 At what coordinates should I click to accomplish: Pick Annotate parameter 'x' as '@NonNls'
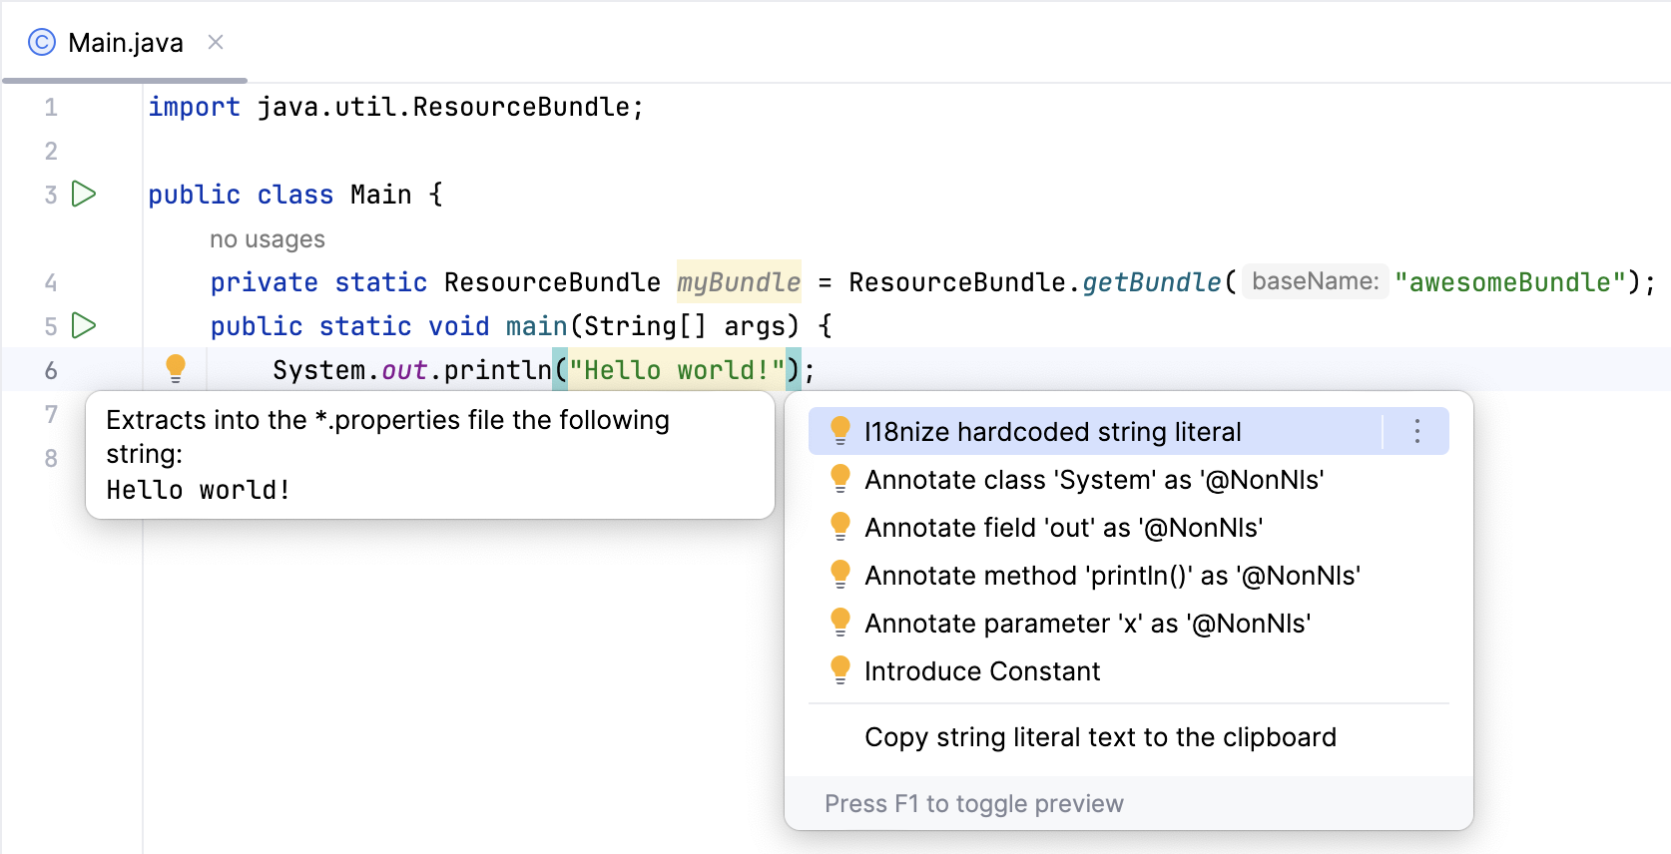[1087, 624]
